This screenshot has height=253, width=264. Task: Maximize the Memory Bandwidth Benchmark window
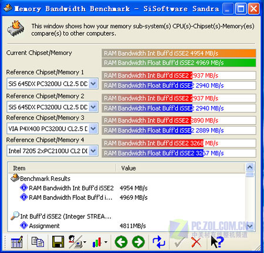pyautogui.click(x=241, y=9)
